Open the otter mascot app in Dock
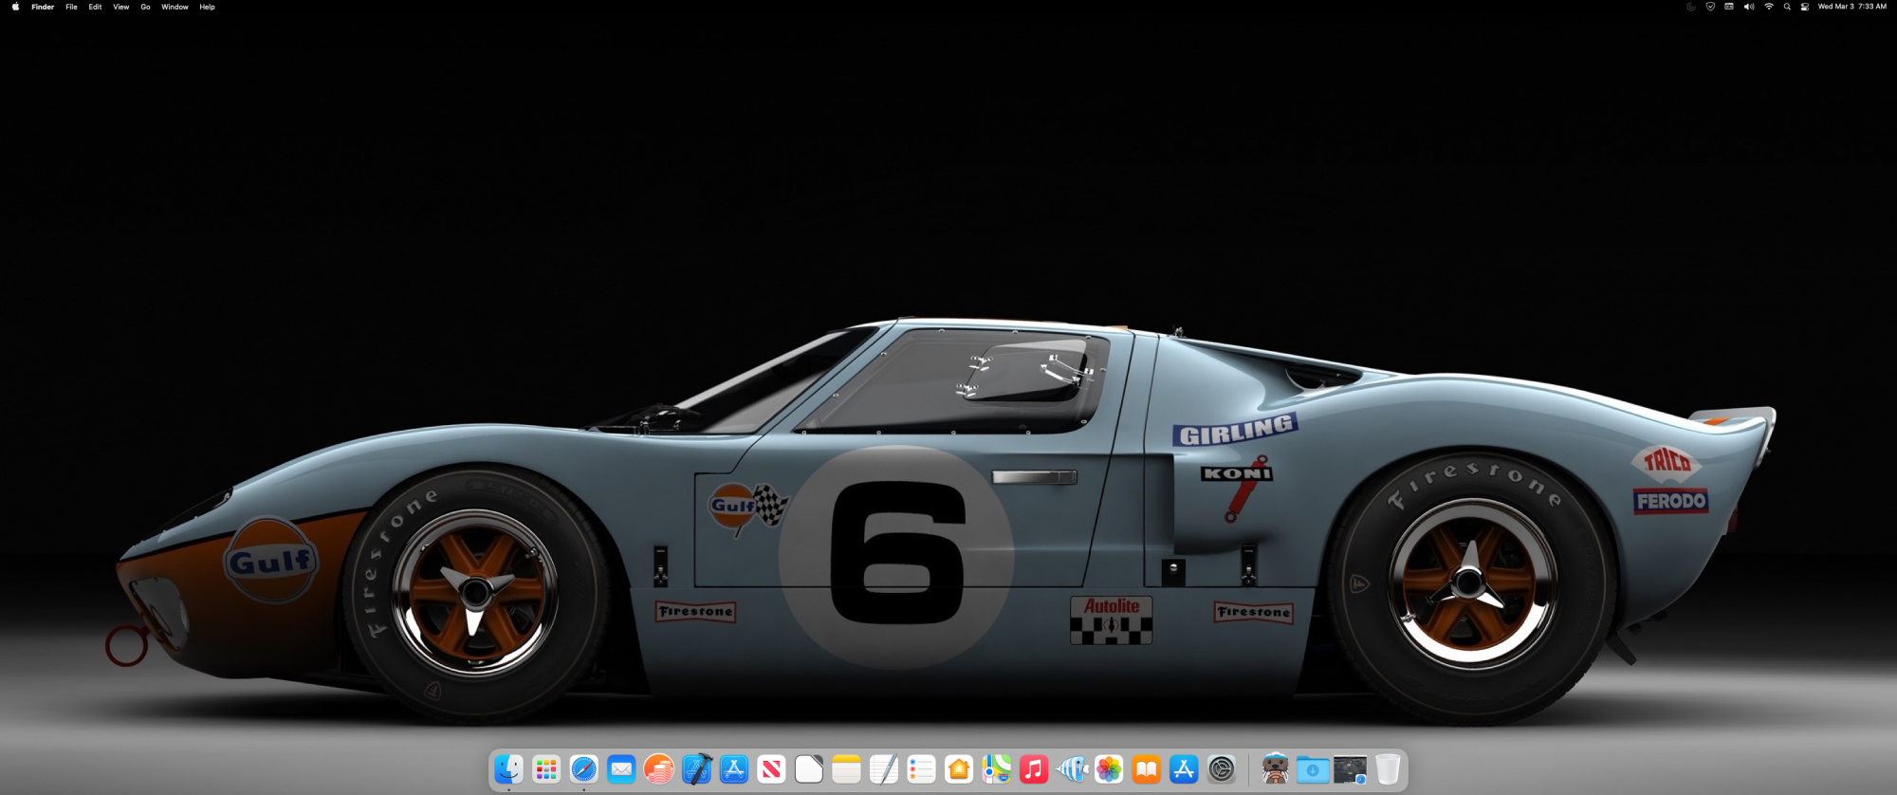This screenshot has height=795, width=1897. pyautogui.click(x=1275, y=769)
